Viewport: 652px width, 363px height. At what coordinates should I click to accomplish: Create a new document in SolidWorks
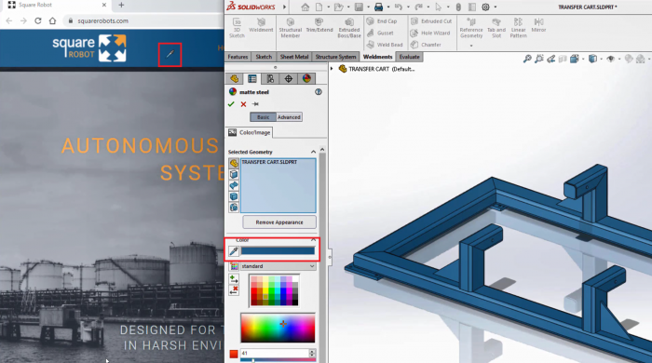pos(319,7)
